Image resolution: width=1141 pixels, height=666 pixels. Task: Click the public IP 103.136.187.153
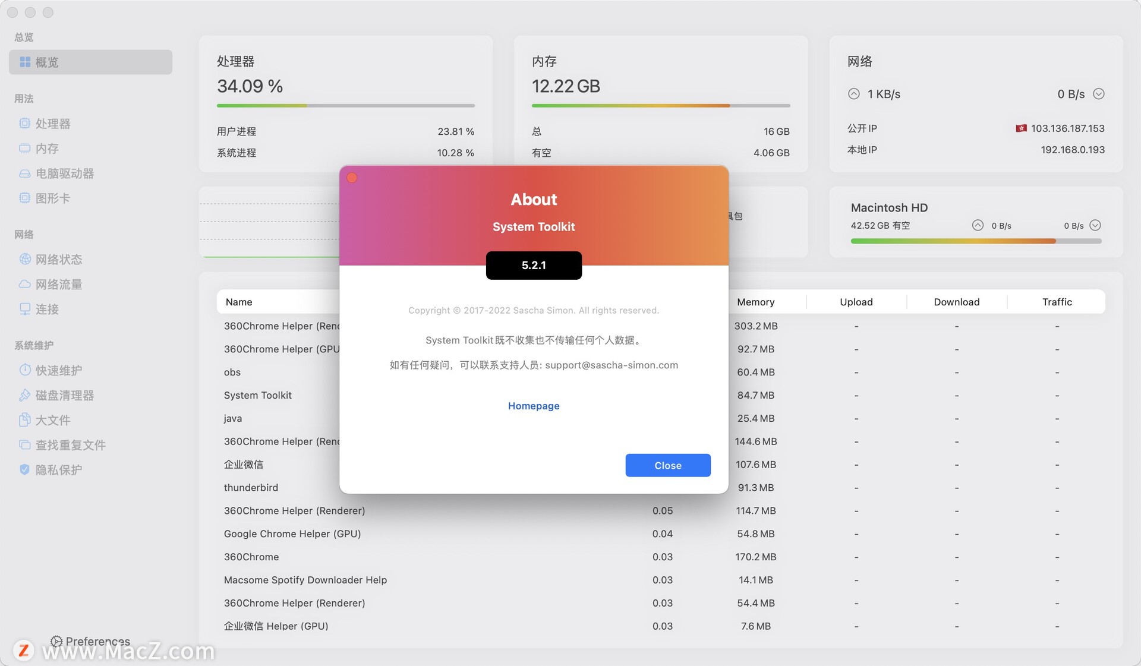pyautogui.click(x=1067, y=128)
